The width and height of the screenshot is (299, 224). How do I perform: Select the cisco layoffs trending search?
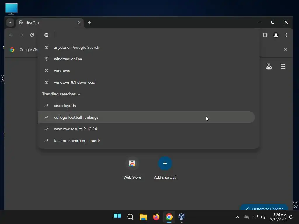click(x=146, y=106)
